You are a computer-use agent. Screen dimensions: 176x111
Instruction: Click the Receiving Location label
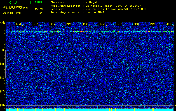point(65,6)
